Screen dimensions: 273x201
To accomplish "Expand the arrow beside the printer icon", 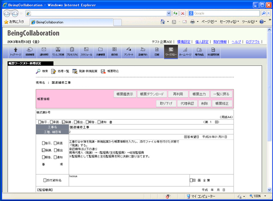I will click(x=198, y=22).
